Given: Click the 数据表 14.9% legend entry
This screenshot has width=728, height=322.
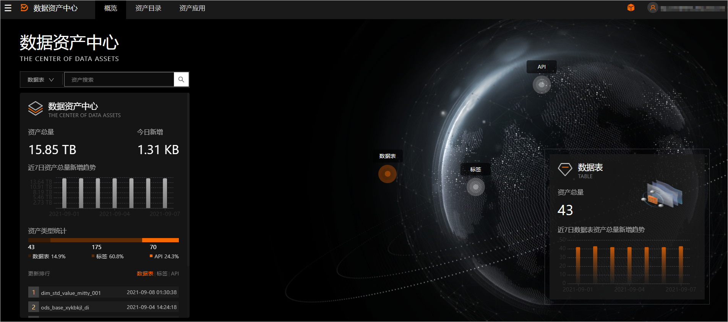Looking at the screenshot, I should pyautogui.click(x=47, y=256).
